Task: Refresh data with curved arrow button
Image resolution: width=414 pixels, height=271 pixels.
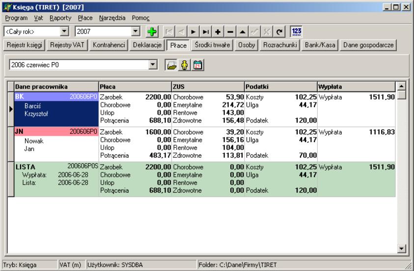Action: pos(279,32)
